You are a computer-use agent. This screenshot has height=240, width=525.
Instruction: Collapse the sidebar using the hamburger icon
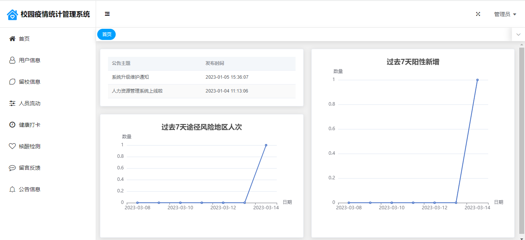[107, 14]
